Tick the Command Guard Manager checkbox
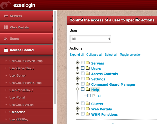157x124 pixels. pyautogui.click(x=83, y=84)
